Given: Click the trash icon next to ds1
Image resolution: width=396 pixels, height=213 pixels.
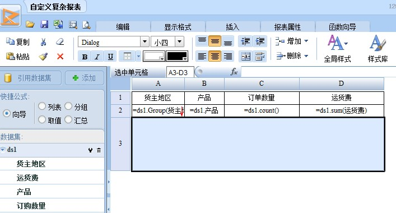Looking at the screenshot, I should pos(99,150).
